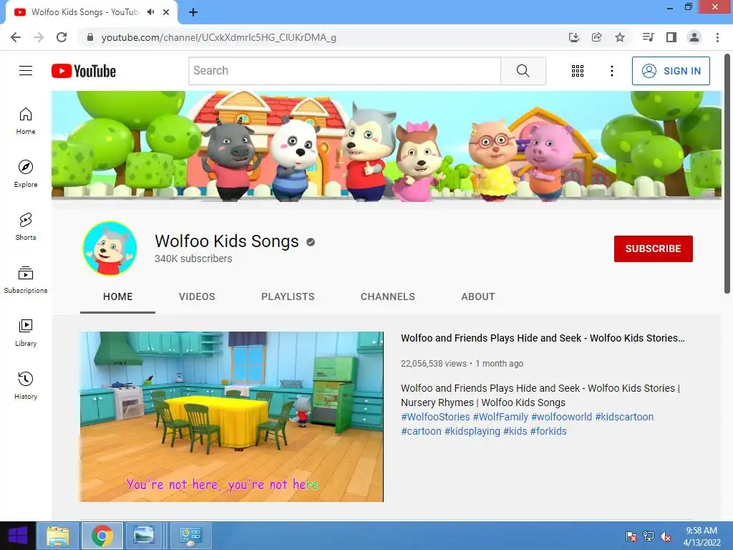Open the Windows Start button
This screenshot has width=733, height=550.
click(x=18, y=536)
